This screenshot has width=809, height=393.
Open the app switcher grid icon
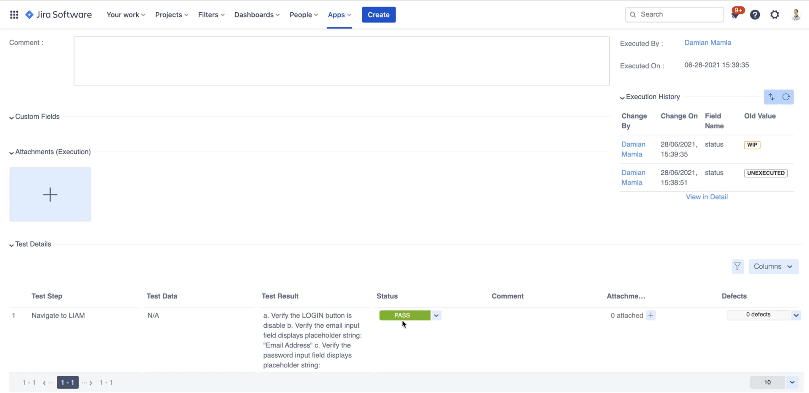[14, 15]
